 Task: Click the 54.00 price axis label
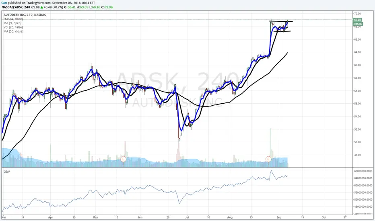(x=358, y=117)
